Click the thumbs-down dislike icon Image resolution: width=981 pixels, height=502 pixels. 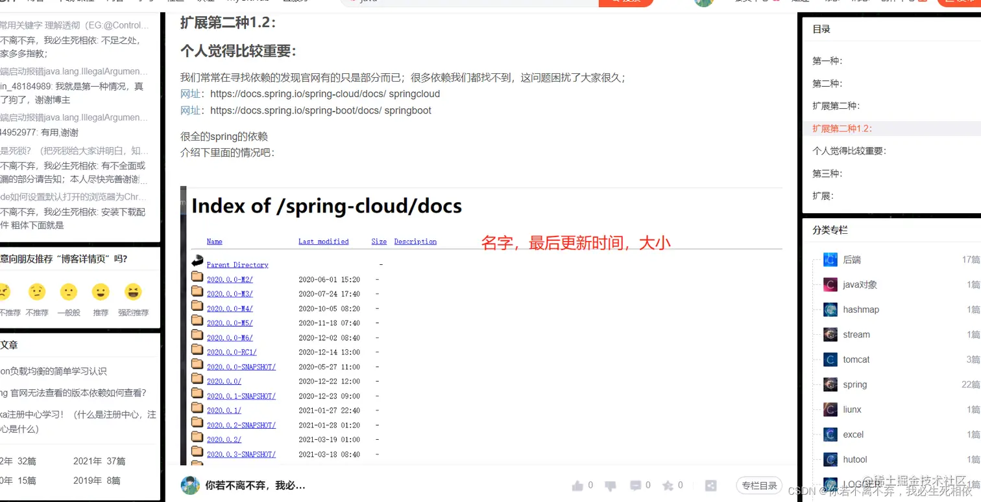[x=610, y=486]
